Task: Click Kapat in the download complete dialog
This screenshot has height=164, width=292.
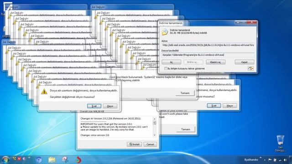Action: [x=245, y=62]
